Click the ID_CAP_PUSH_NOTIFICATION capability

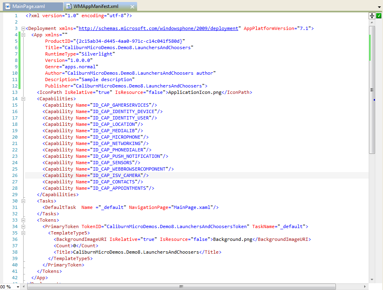pyautogui.click(x=105, y=156)
